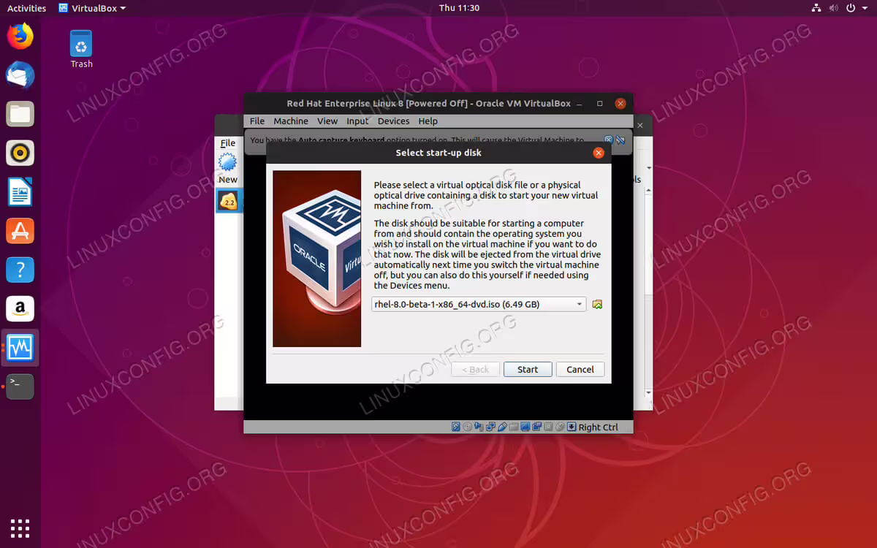This screenshot has height=548, width=877.
Task: Open Thunderbird Mail from the dock
Action: 20,75
